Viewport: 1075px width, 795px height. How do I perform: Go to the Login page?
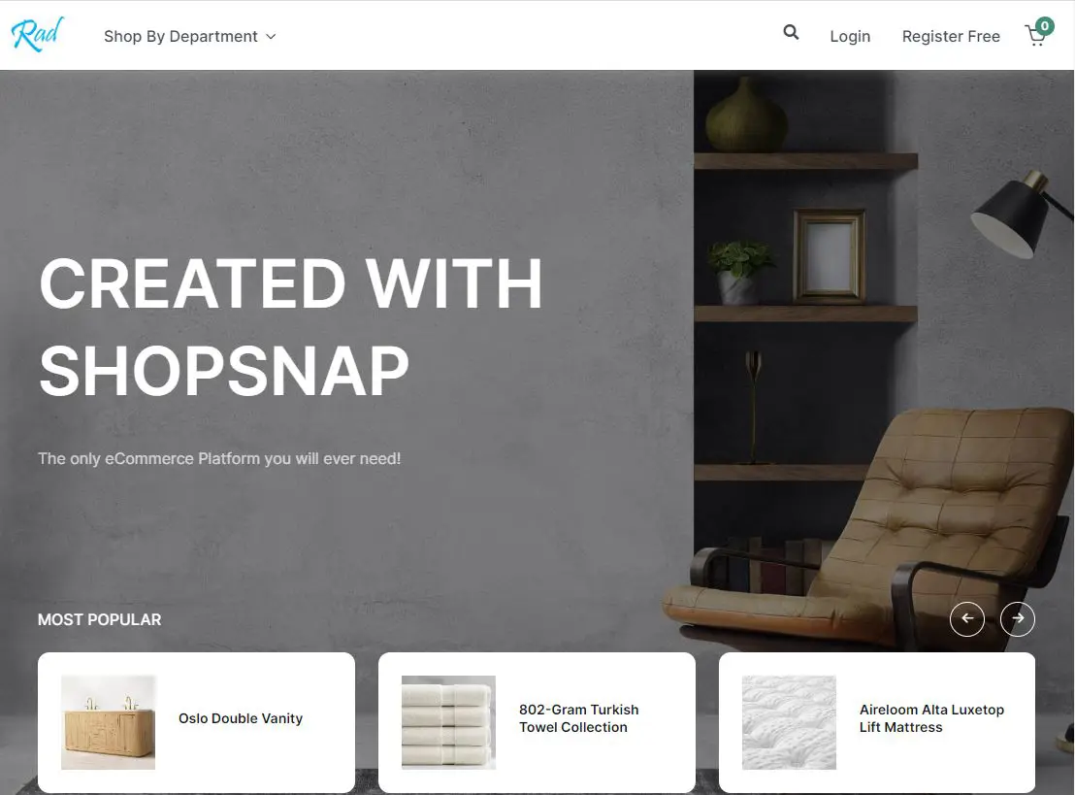pos(850,36)
